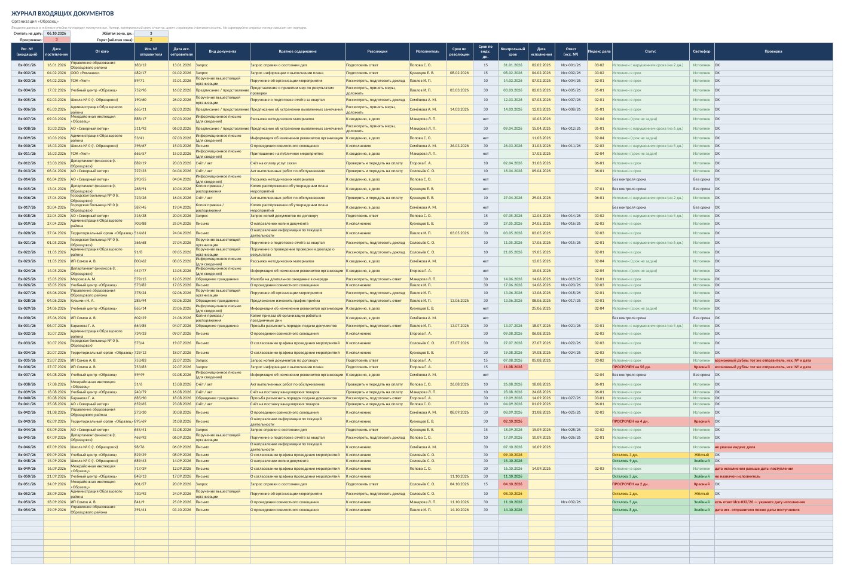Select the 'От кого' column header
This screenshot has height=575, width=844.
click(102, 51)
